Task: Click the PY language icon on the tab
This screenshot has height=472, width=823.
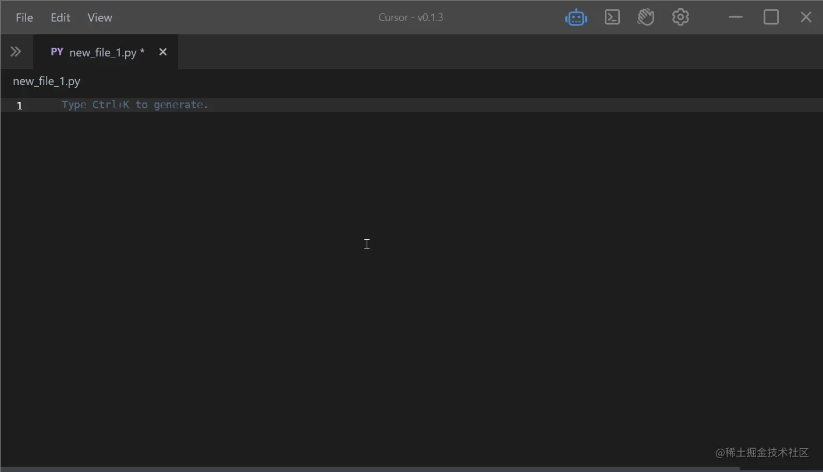Action: pyautogui.click(x=56, y=52)
